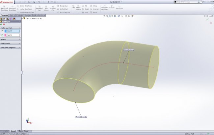The image size is (214, 135).
Task: Choose the Extruded Cut tool
Action: click(39, 8)
